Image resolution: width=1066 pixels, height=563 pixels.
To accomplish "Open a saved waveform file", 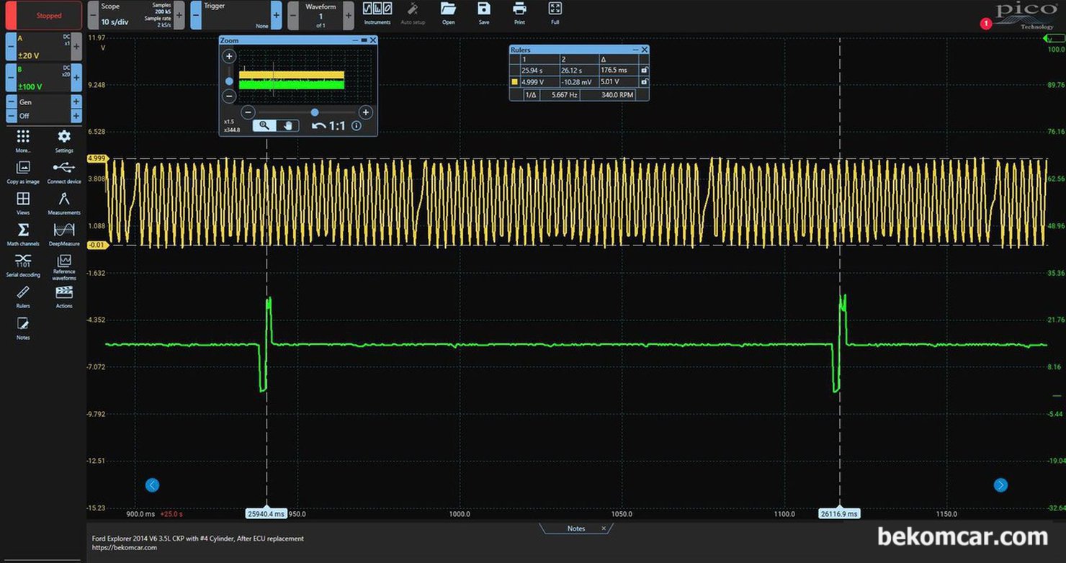I will pyautogui.click(x=448, y=13).
